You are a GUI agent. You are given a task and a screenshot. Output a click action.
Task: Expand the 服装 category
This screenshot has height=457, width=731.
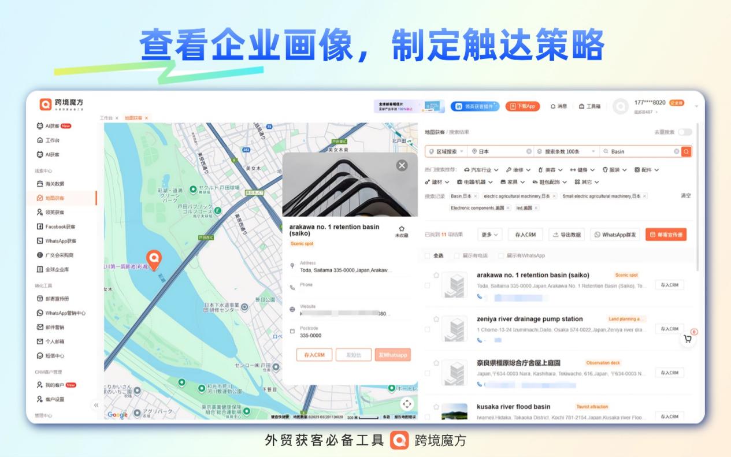(615, 170)
